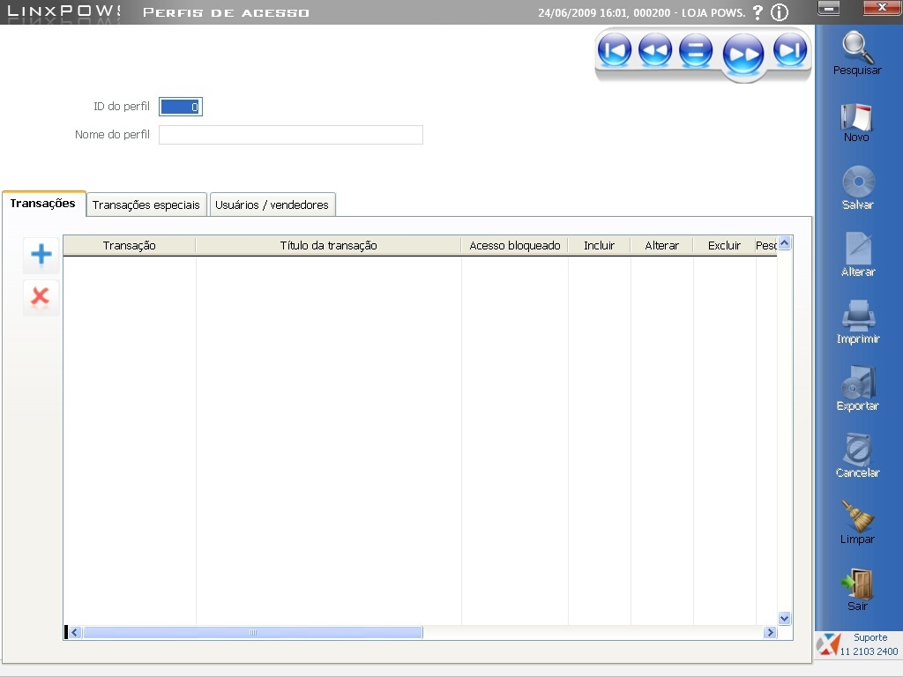Screen dimensions: 903x677
Task: Click Acesso bloqueado column header
Action: (515, 246)
